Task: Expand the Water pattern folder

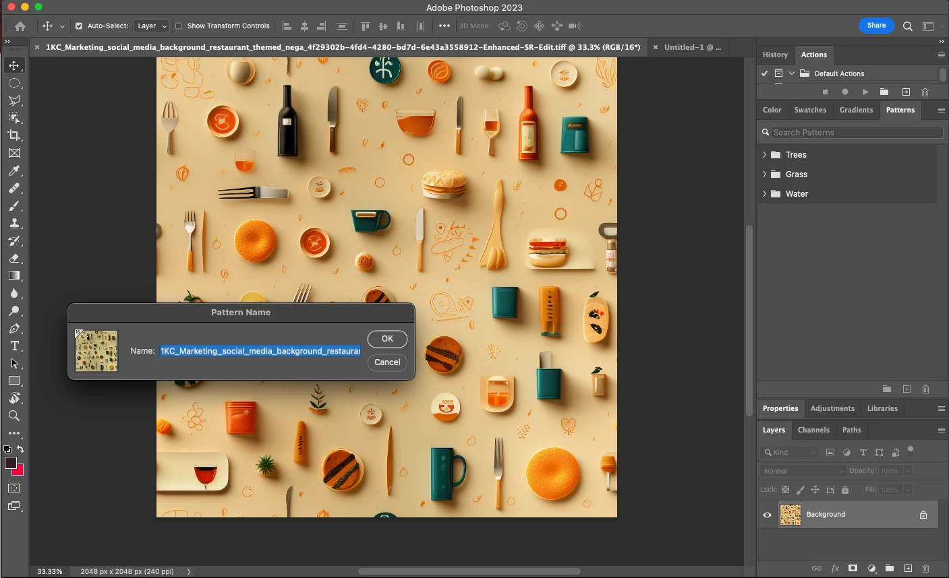Action: pos(764,194)
